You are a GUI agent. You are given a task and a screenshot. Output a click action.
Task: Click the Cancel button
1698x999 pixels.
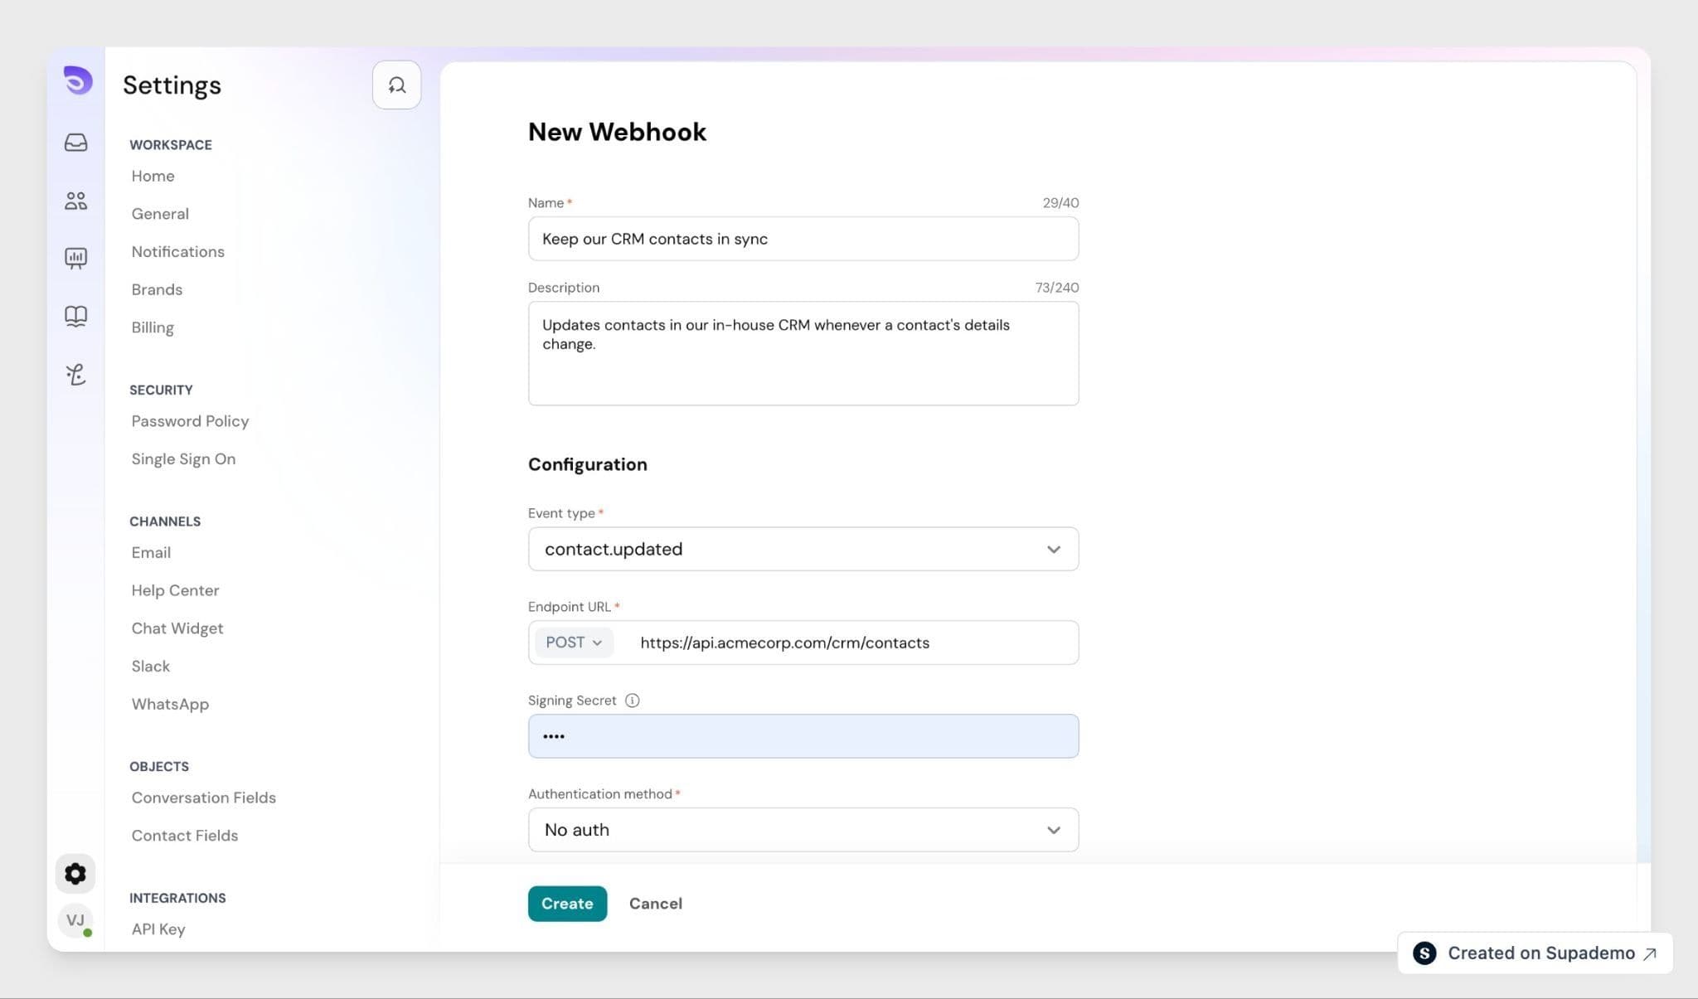[x=655, y=904]
